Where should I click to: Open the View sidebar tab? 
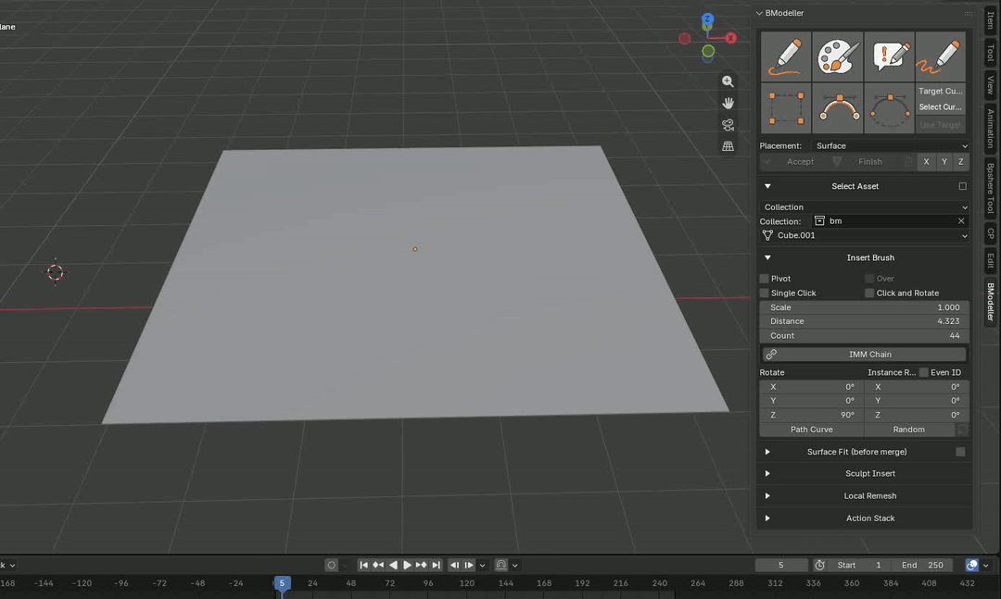point(991,85)
